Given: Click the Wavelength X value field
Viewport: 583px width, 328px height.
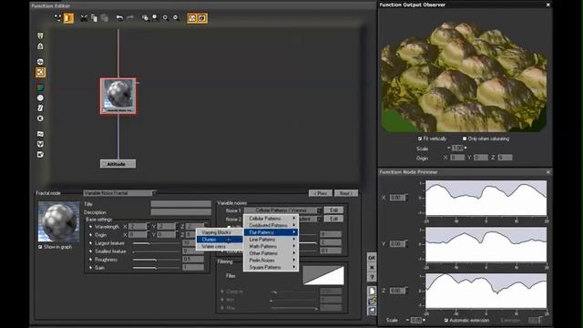Looking at the screenshot, I should point(138,227).
